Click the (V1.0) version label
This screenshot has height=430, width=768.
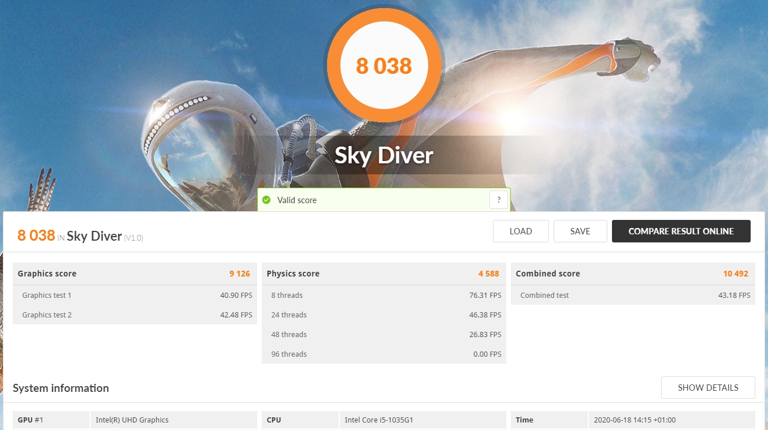(133, 238)
